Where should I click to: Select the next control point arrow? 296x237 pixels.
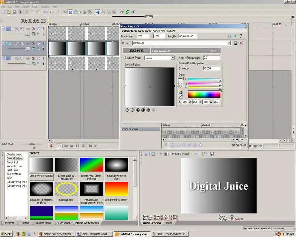[x=143, y=110]
